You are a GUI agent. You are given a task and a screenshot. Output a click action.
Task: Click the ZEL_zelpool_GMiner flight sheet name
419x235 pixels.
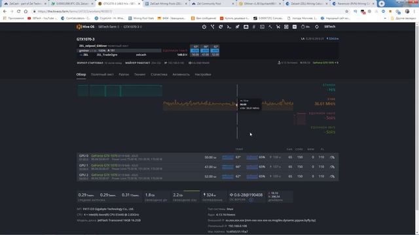point(93,46)
